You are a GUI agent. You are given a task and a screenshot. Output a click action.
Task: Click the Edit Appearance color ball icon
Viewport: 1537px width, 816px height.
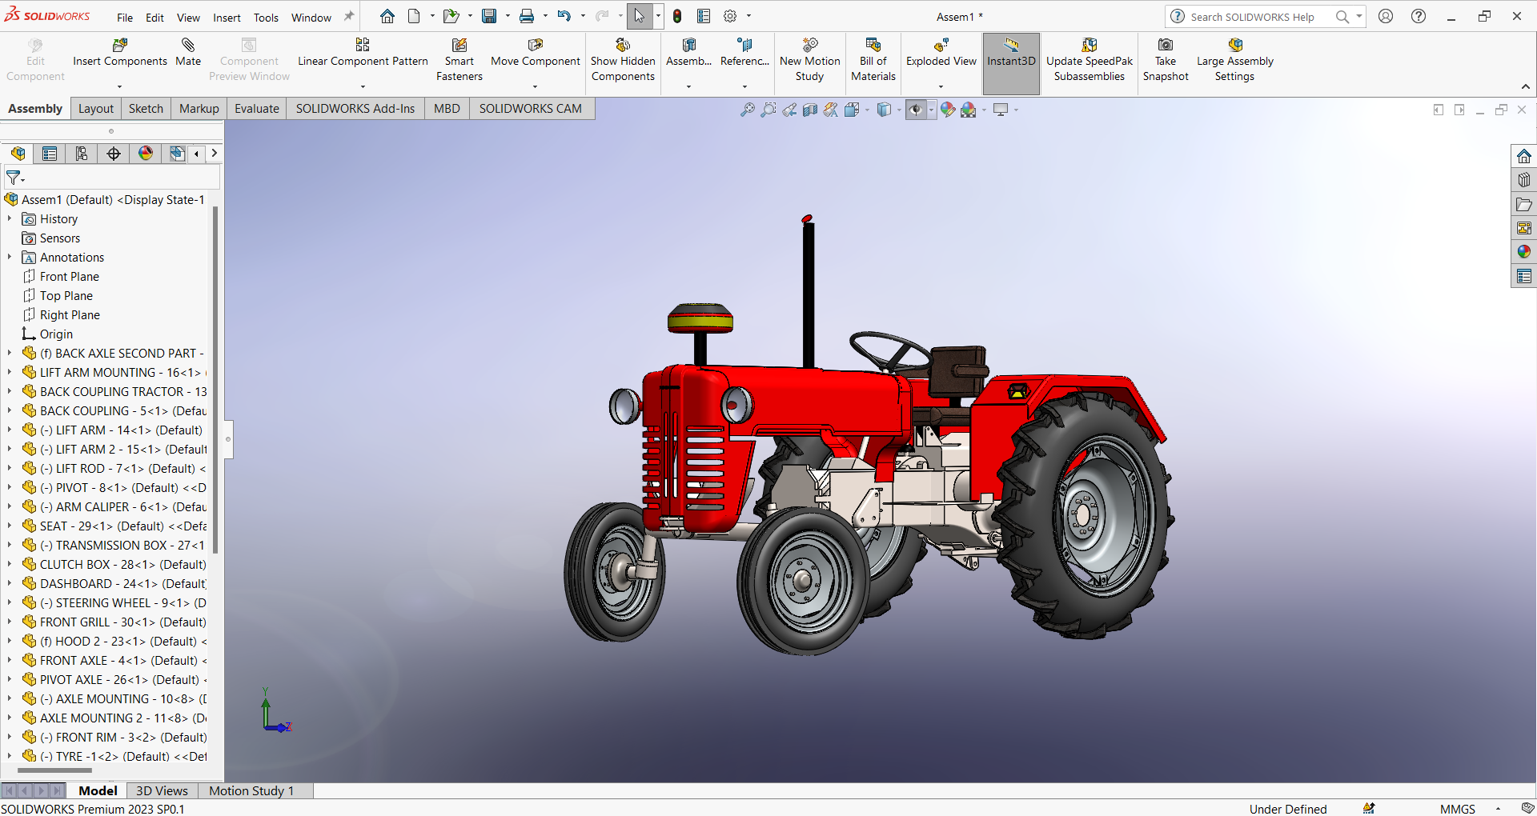point(948,110)
